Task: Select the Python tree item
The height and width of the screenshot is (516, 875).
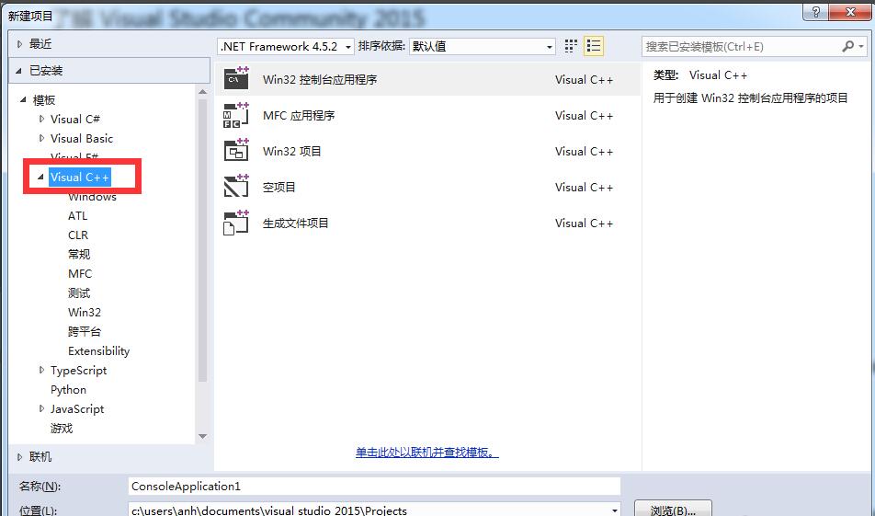Action: click(x=68, y=389)
